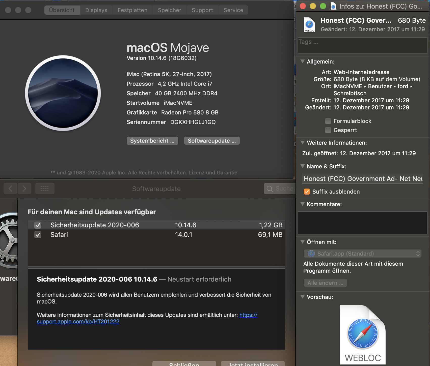Screen dimensions: 430x366
Task: Collapse the Name & Suffix section
Action: [303, 166]
